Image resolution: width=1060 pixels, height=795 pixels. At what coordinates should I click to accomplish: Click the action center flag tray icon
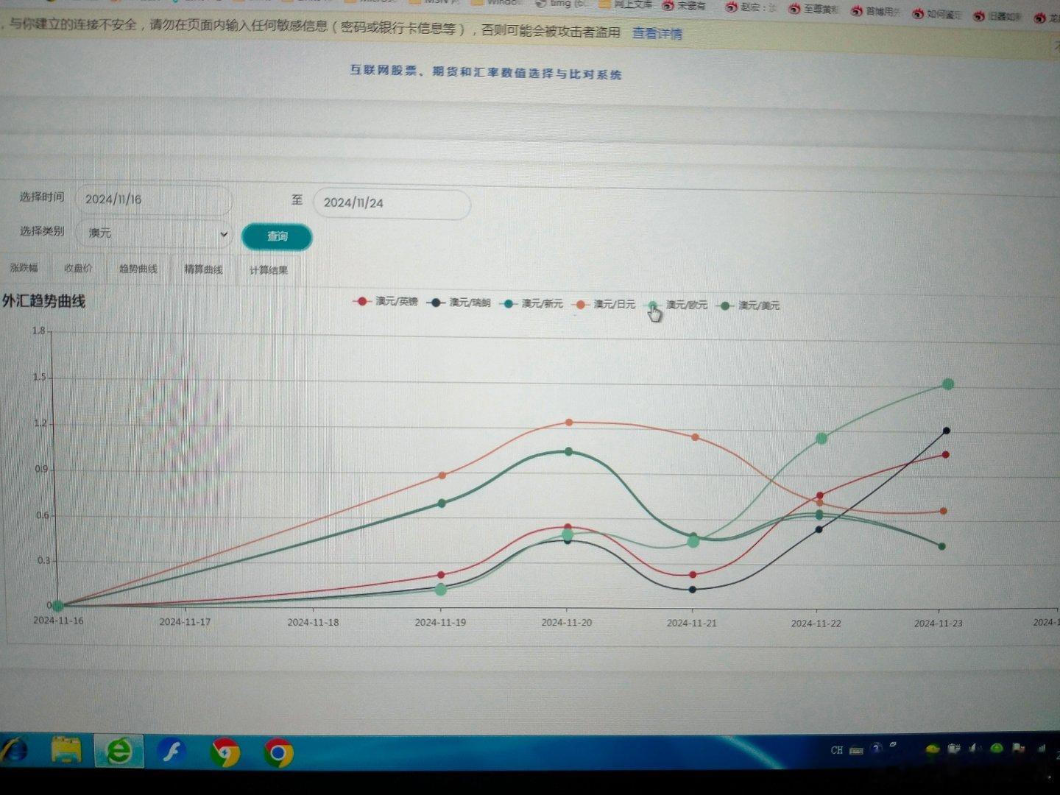click(x=1019, y=749)
